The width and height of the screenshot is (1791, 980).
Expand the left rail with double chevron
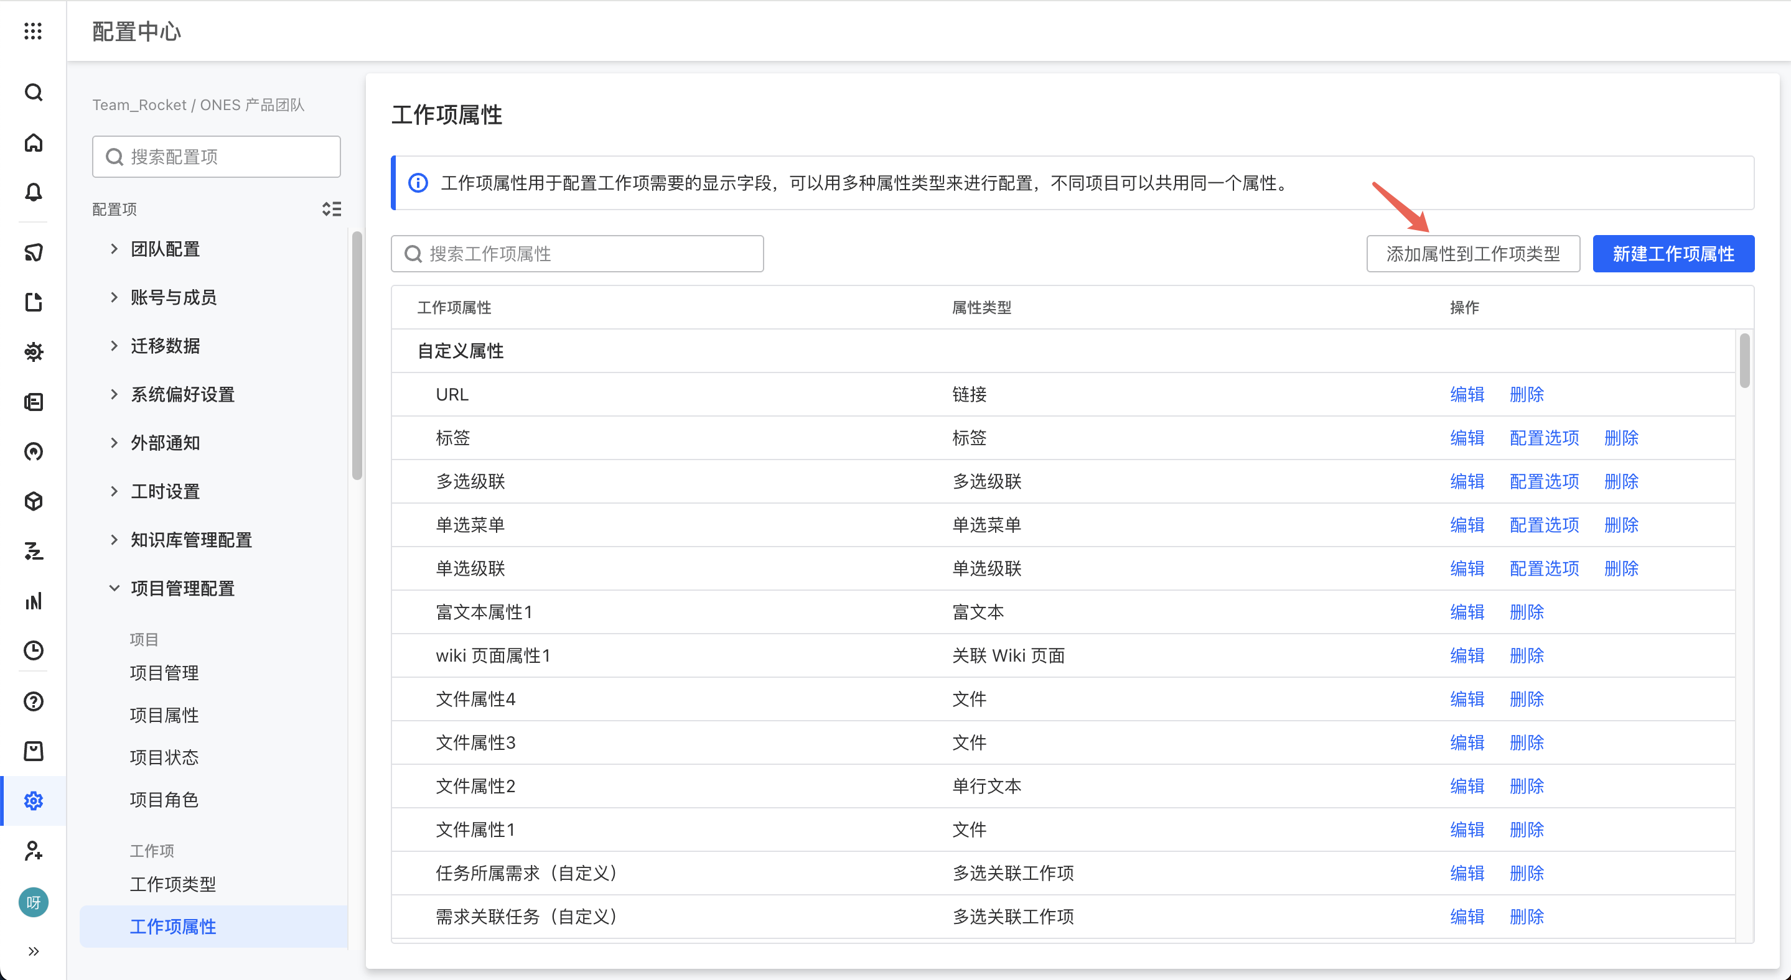(x=34, y=951)
